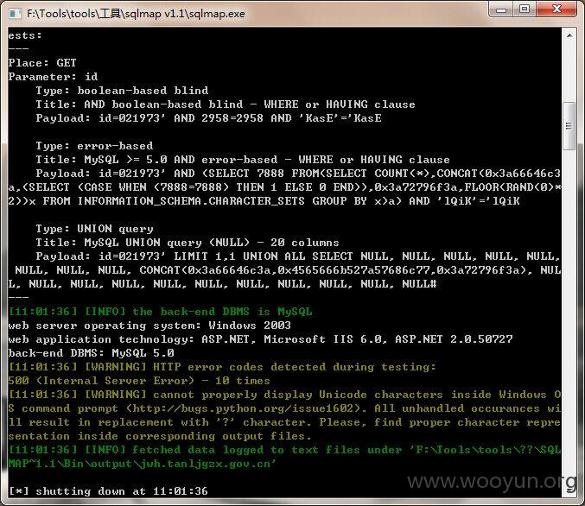The width and height of the screenshot is (585, 506).
Task: Click payload line with 2958=2958
Action: 208,118
